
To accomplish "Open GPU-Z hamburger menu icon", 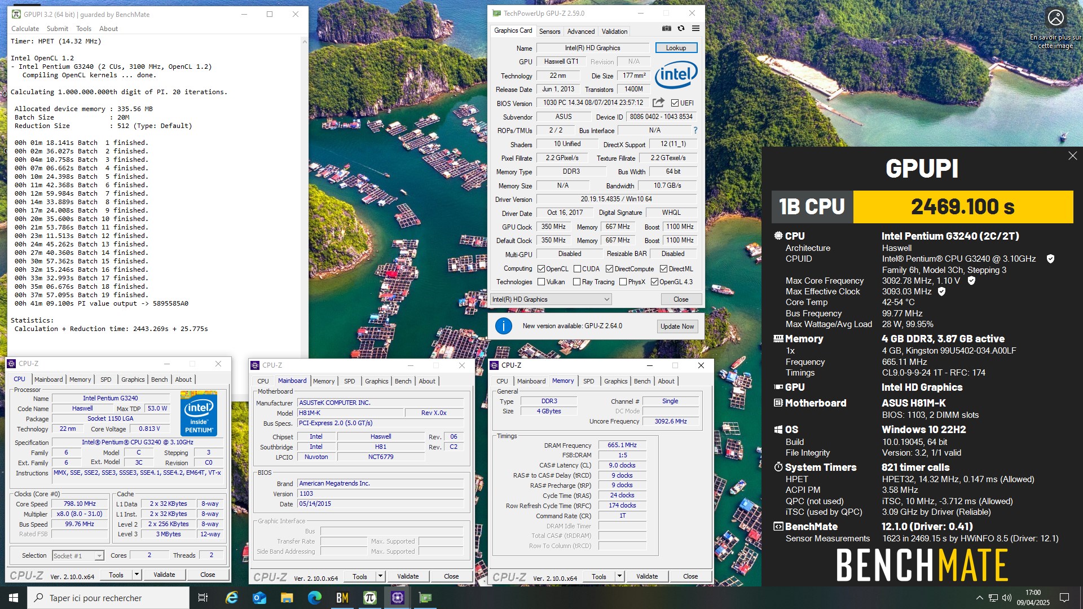I will pos(695,28).
